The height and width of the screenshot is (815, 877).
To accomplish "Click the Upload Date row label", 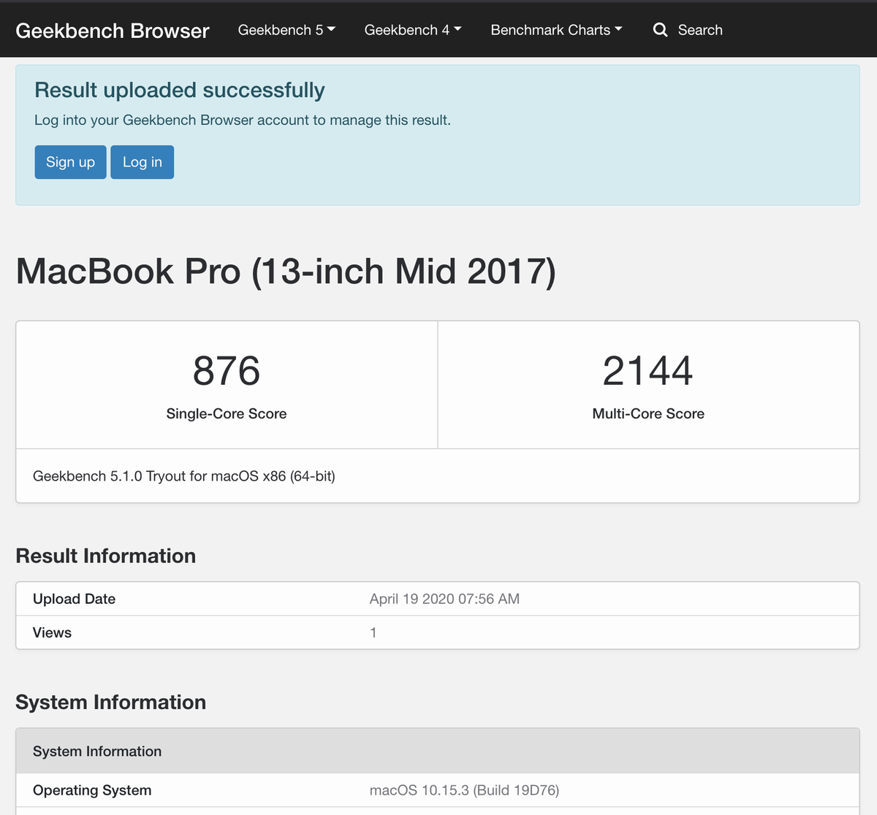I will coord(74,599).
